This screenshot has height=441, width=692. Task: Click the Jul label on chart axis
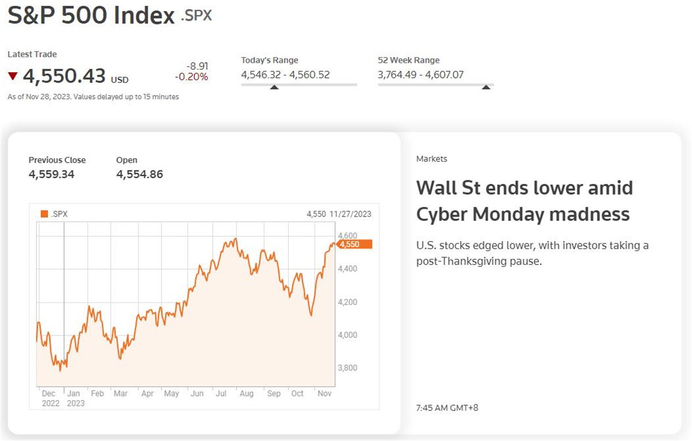click(221, 393)
